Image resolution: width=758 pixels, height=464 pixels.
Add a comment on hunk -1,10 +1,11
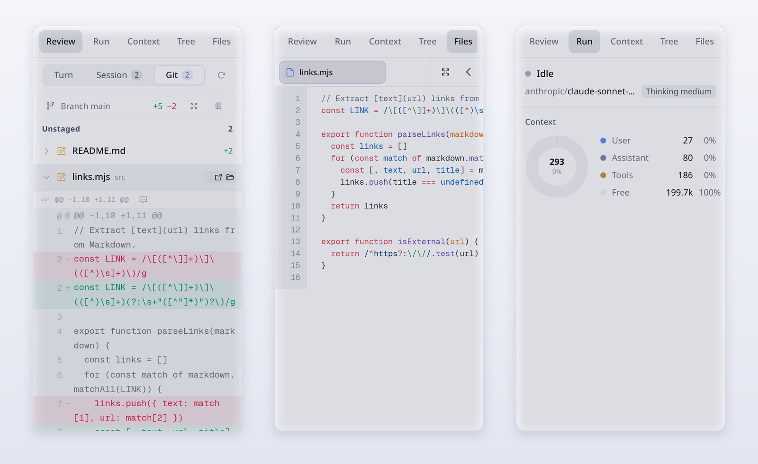[x=143, y=200]
